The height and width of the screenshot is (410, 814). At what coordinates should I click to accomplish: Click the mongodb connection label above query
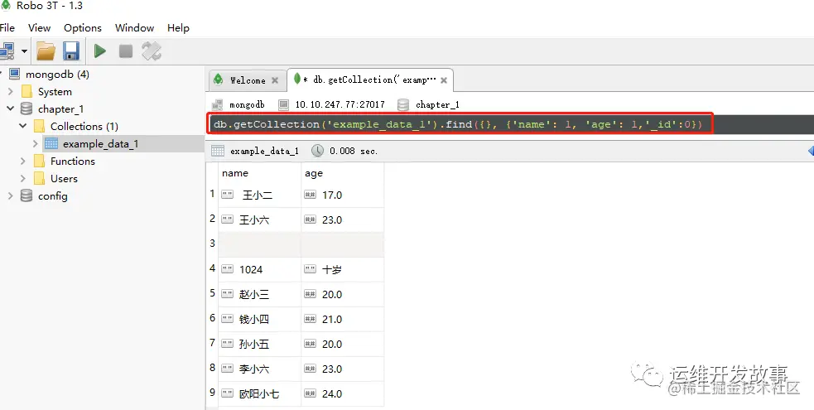point(247,105)
